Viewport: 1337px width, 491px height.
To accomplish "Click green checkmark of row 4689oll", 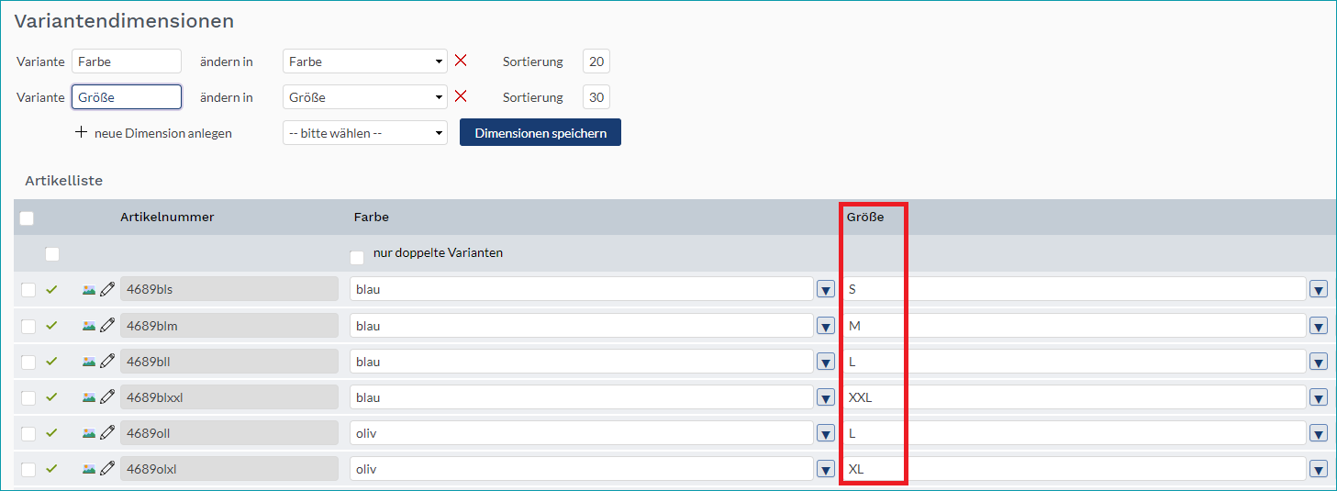I will click(x=51, y=432).
